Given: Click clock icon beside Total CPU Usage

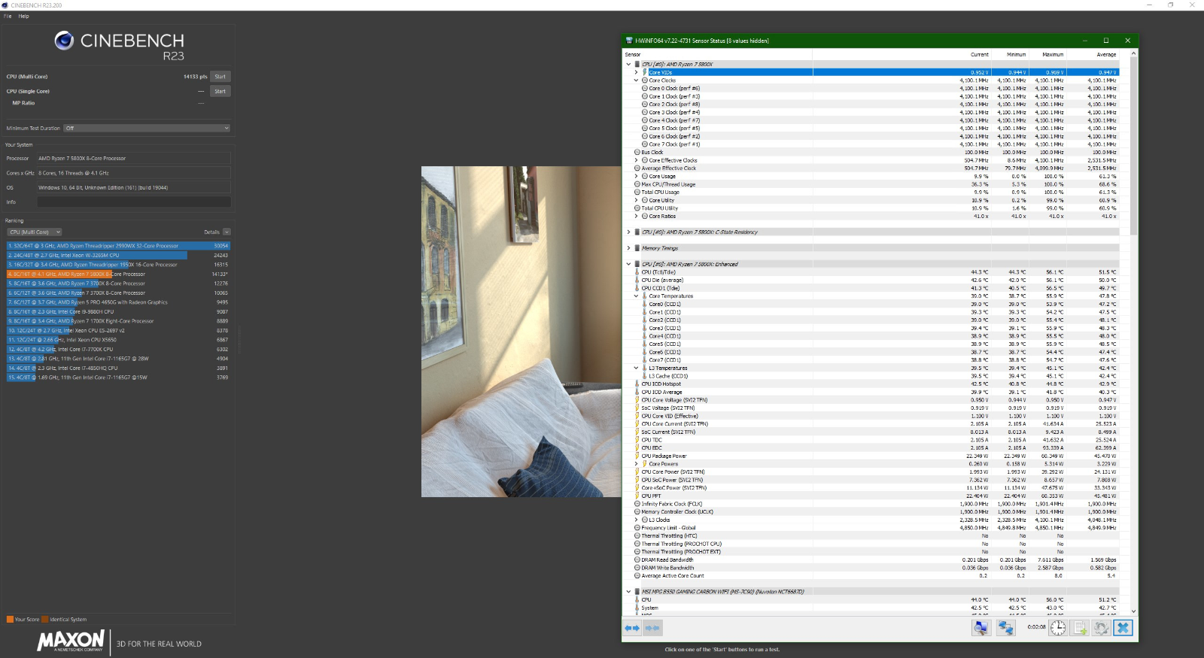Looking at the screenshot, I should pos(637,192).
